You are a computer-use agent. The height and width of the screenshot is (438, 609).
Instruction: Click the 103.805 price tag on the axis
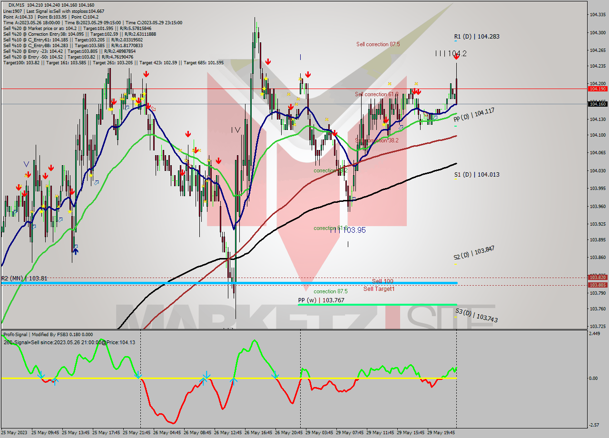(597, 285)
